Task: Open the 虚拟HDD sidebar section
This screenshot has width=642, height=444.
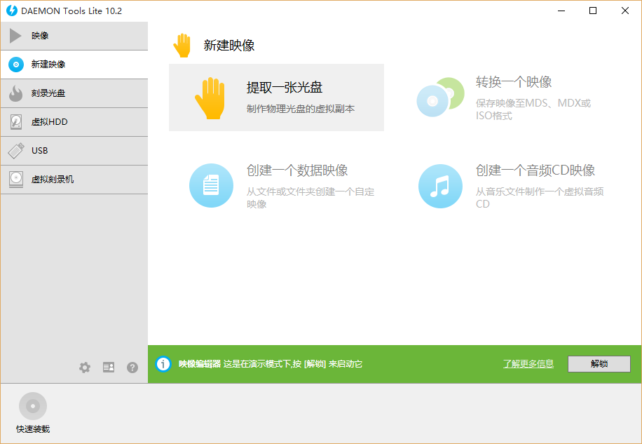Action: tap(74, 122)
